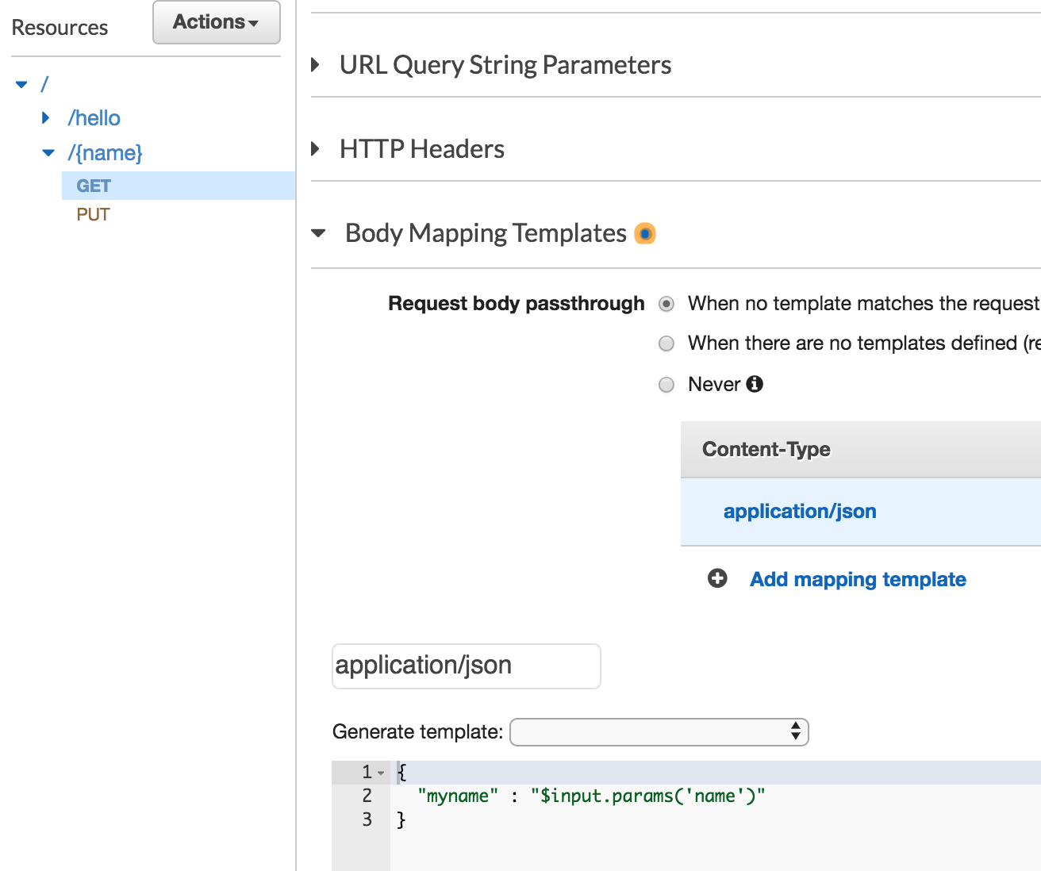1041x871 pixels.
Task: Open the Actions dropdown menu
Action: [216, 22]
